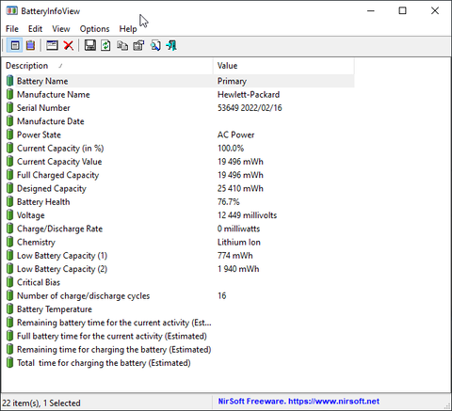452x411 pixels.
Task: Sort by the Value column header
Action: tap(283, 66)
